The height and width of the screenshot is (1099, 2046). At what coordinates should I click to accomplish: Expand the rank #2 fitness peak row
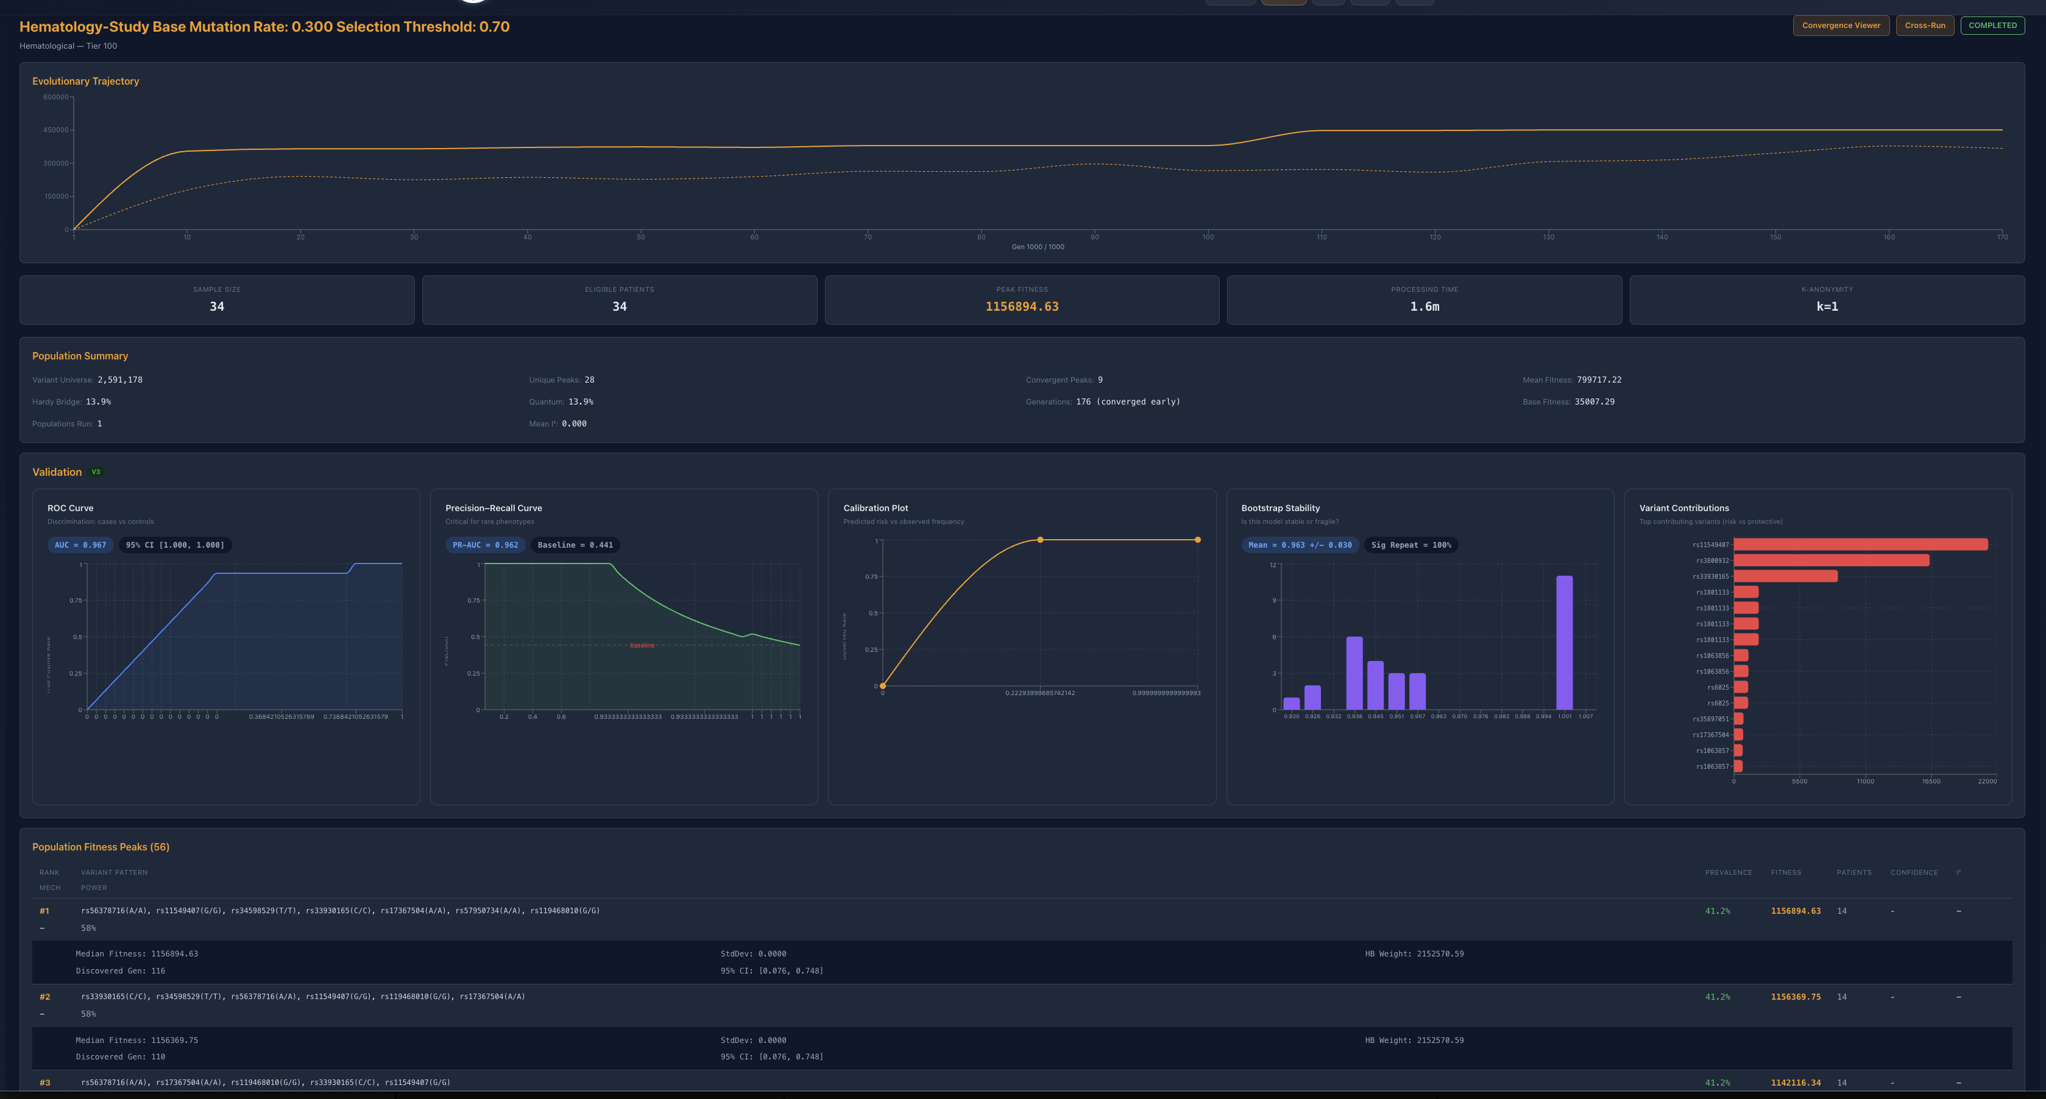coord(303,997)
